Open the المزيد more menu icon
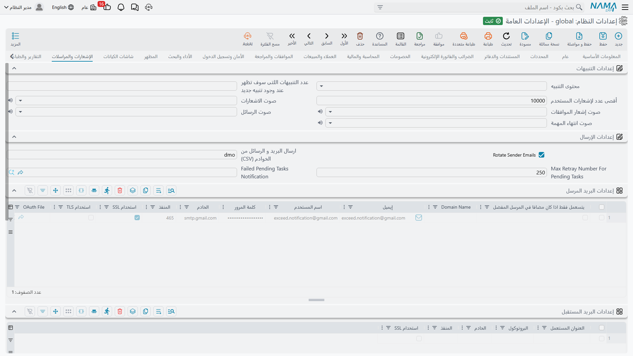This screenshot has width=633, height=356. (x=15, y=36)
